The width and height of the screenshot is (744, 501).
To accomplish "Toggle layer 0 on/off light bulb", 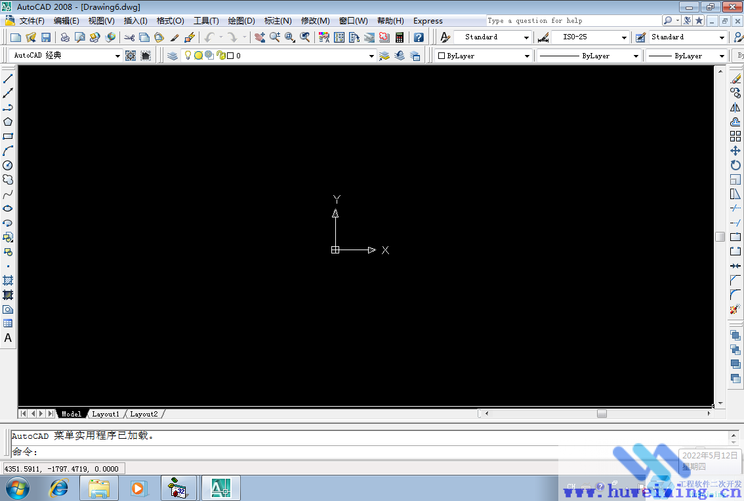I will (188, 56).
